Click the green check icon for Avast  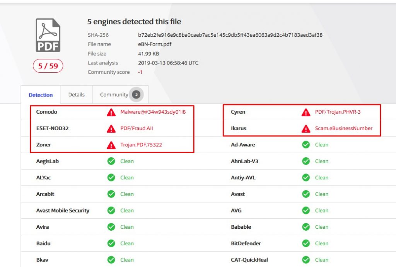pos(306,194)
